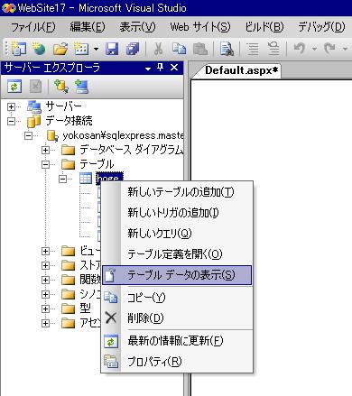
Task: Open the ビルド(B) menu
Action: [x=264, y=27]
